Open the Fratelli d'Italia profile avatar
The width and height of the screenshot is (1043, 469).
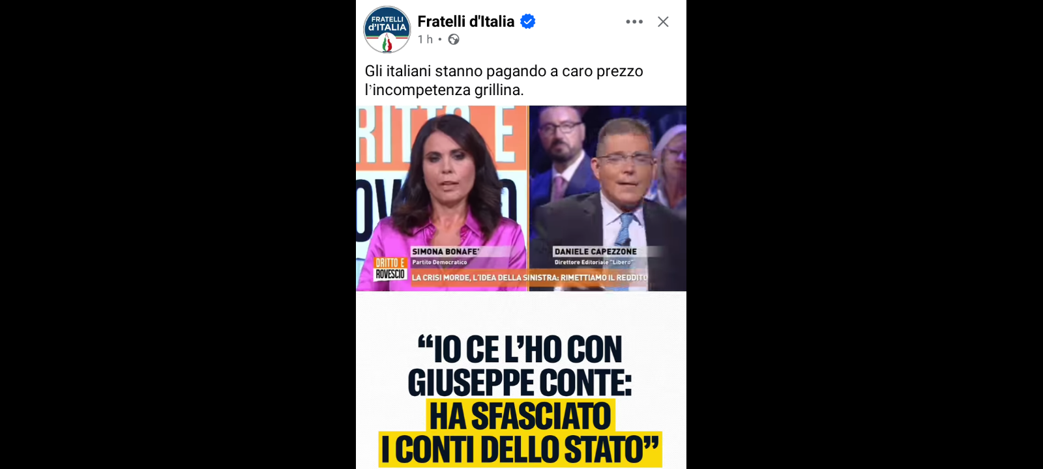[387, 29]
